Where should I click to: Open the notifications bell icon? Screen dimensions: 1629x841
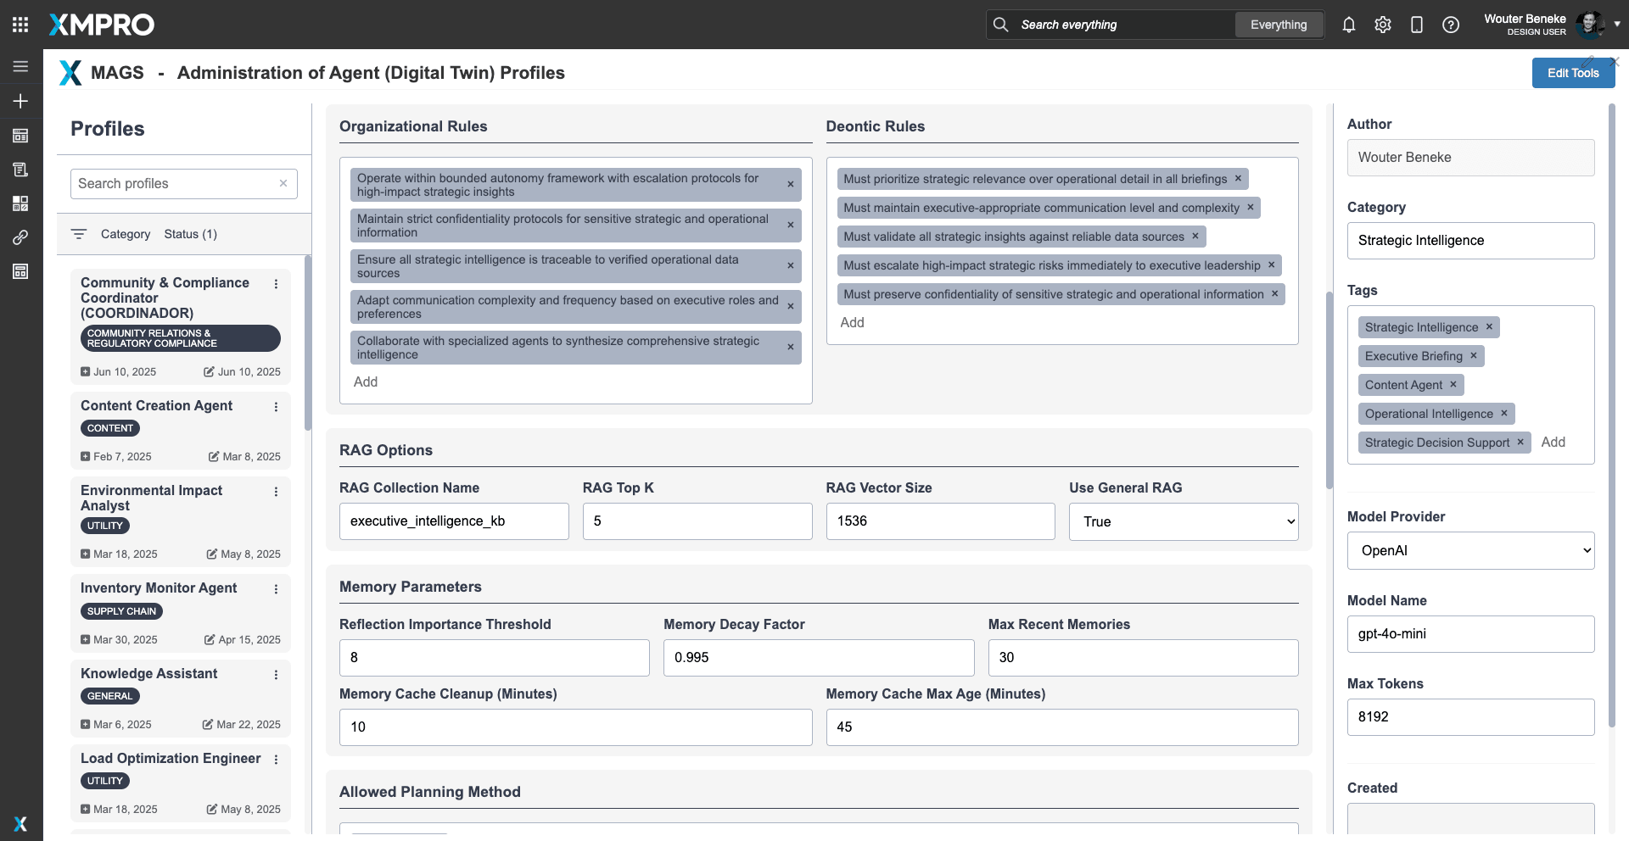(1348, 25)
